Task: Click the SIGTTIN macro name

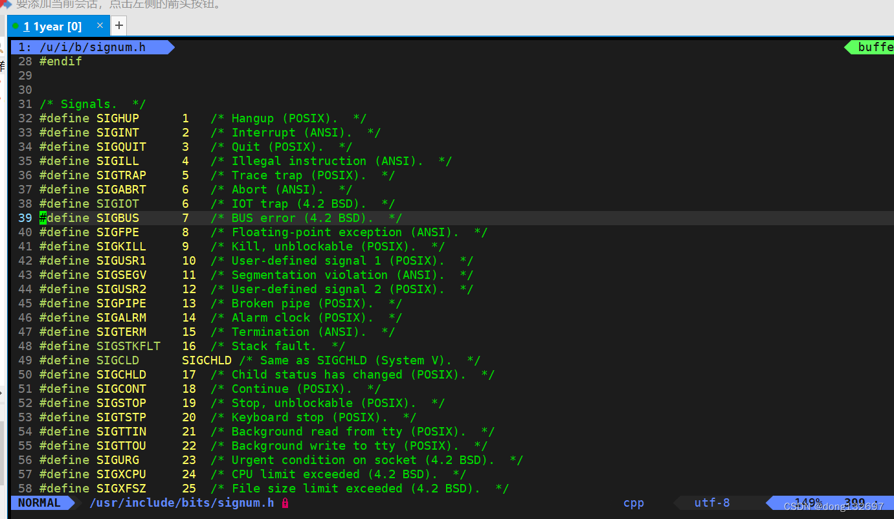Action: pyautogui.click(x=122, y=432)
